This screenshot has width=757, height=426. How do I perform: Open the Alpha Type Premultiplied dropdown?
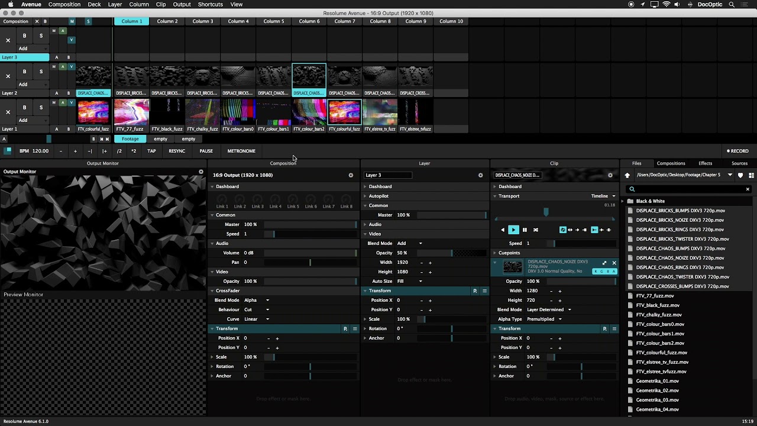[x=544, y=319]
